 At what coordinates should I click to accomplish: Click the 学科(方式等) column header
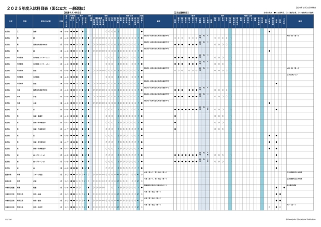click(x=44, y=21)
